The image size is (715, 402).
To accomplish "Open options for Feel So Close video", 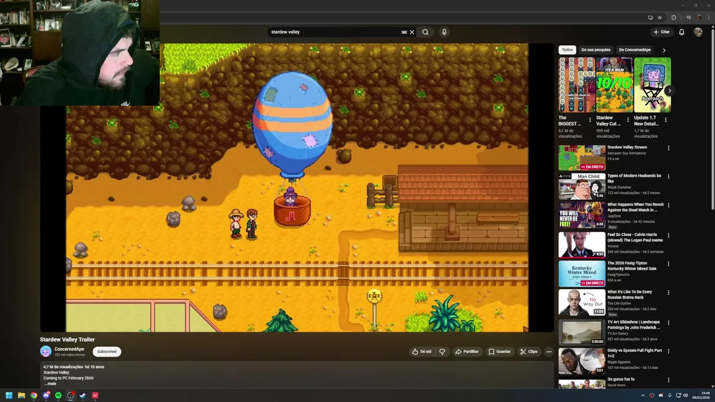I will (668, 235).
